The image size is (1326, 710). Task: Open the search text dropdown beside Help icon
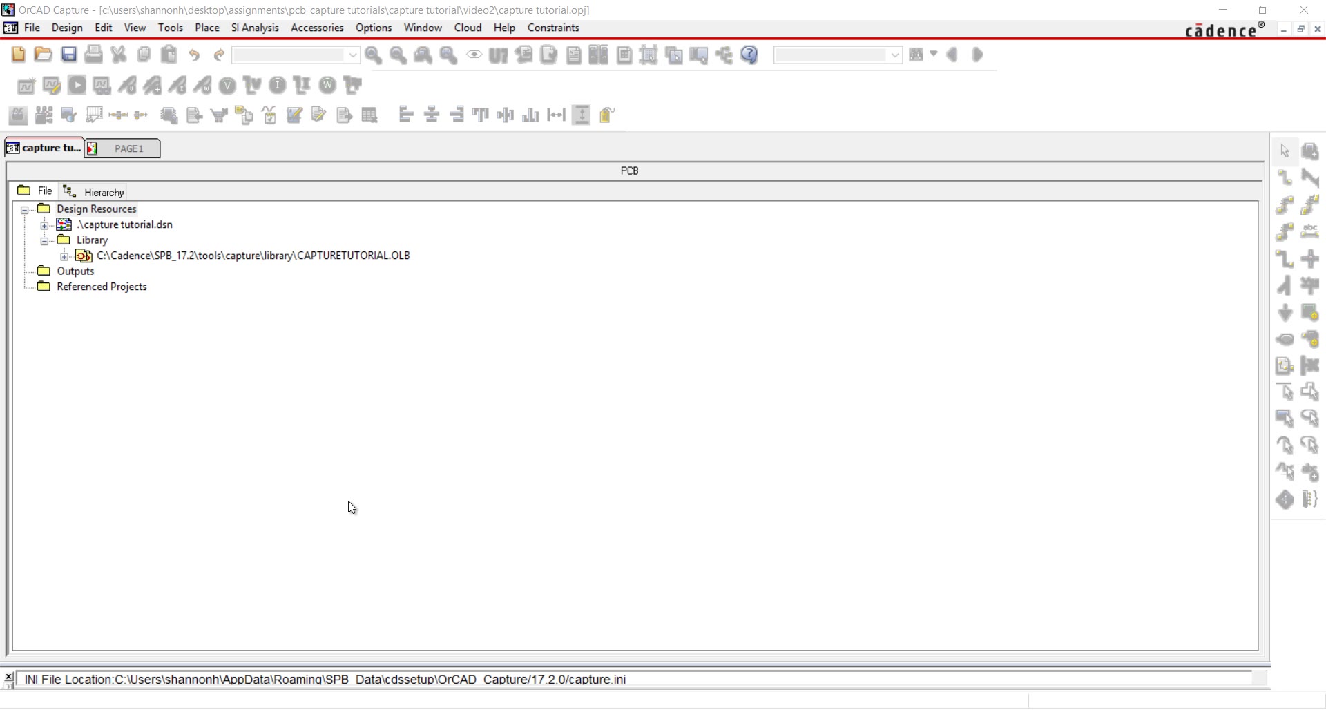pos(895,55)
